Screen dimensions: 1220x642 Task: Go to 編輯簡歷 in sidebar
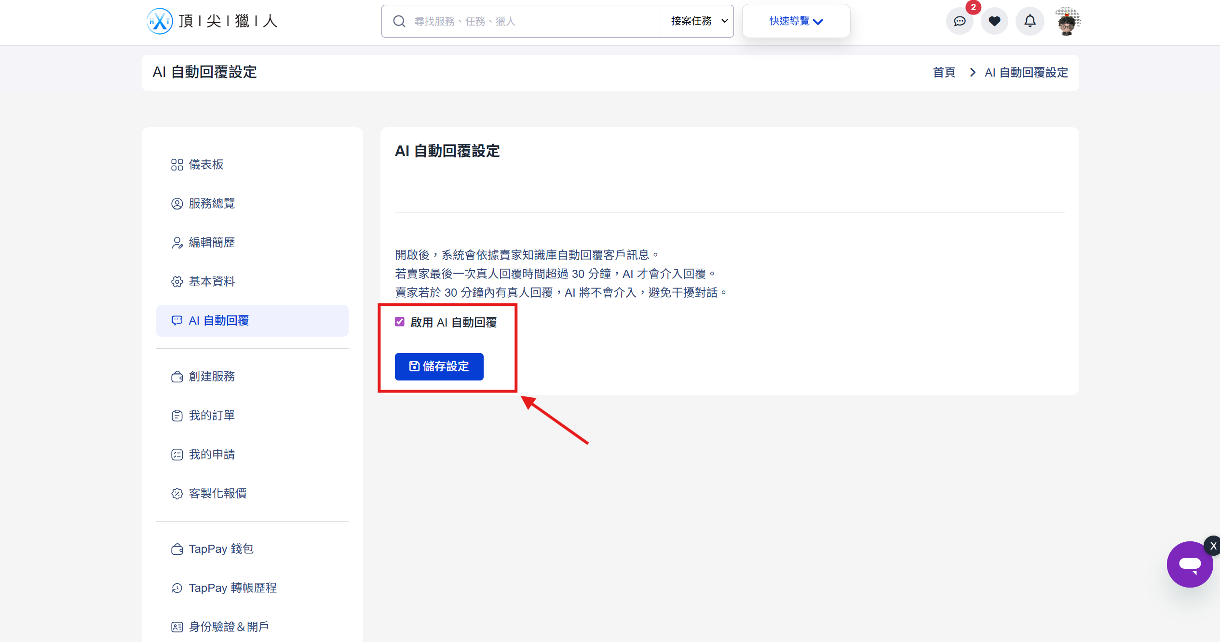(x=212, y=243)
